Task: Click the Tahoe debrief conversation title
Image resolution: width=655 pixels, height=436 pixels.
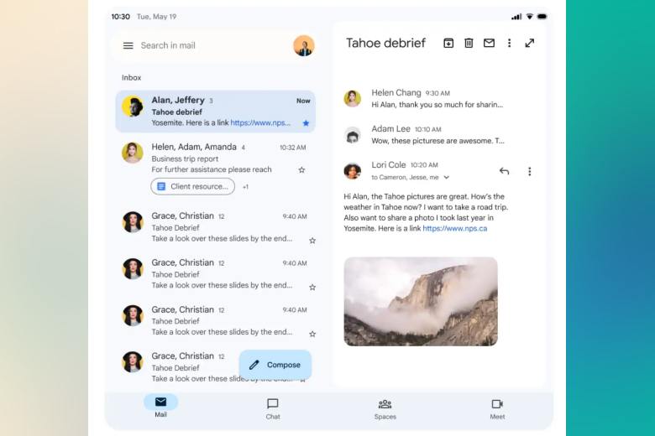Action: 385,43
